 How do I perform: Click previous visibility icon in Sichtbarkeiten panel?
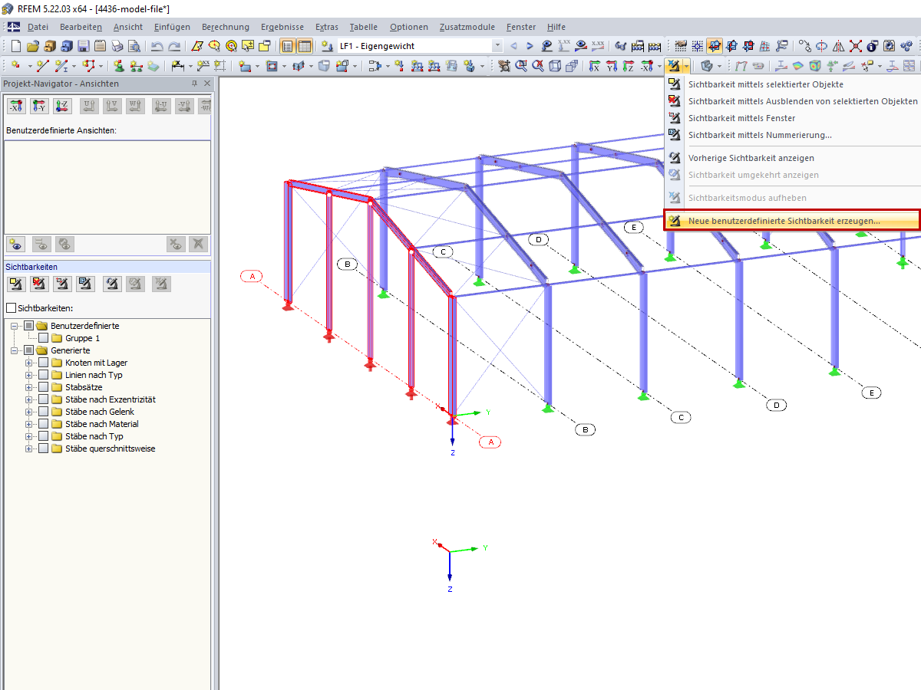(112, 284)
